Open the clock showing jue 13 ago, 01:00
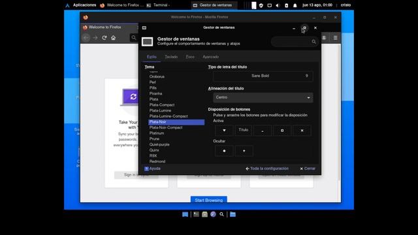 click(x=317, y=5)
